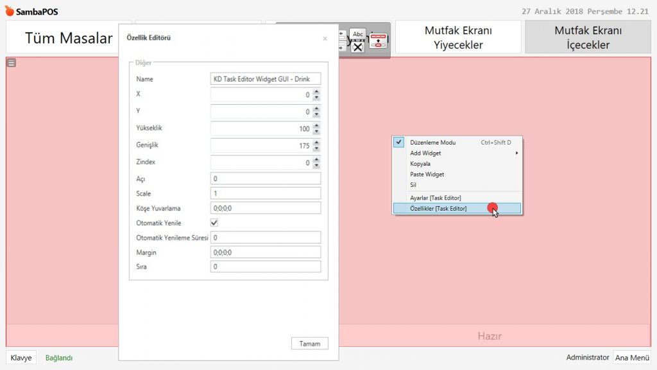
Task: Switch to Mutfak Ekranı Yiyecekler tab
Action: coord(458,37)
